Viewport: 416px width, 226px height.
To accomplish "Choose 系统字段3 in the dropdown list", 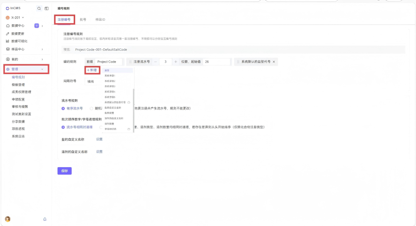I will (117, 86).
